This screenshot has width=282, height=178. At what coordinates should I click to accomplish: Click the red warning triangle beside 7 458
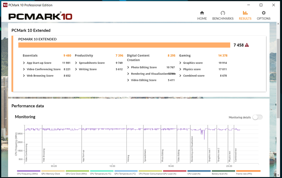click(x=247, y=45)
